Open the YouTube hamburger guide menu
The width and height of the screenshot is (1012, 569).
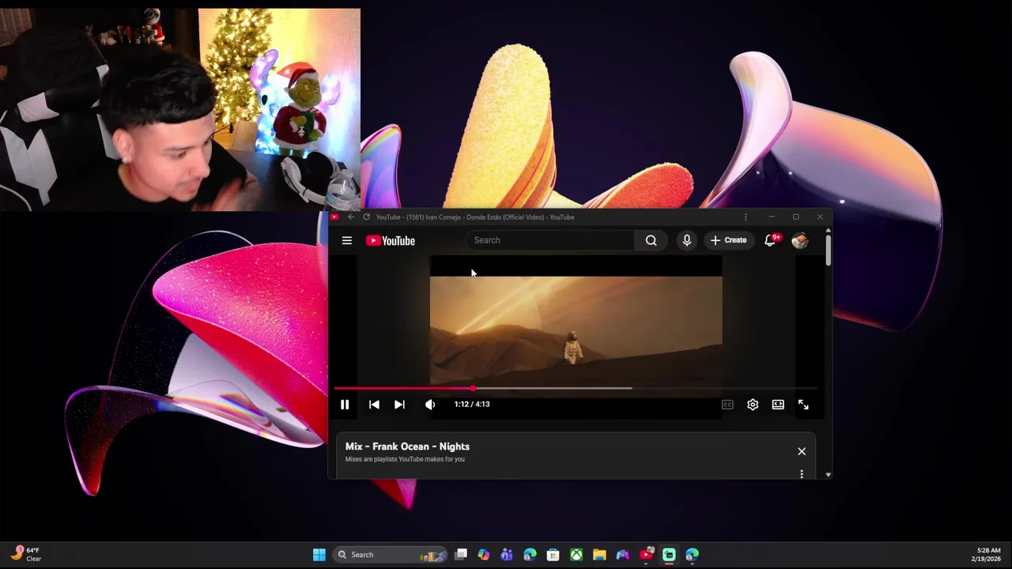click(x=346, y=240)
